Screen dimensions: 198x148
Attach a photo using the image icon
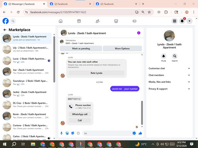[67, 133]
